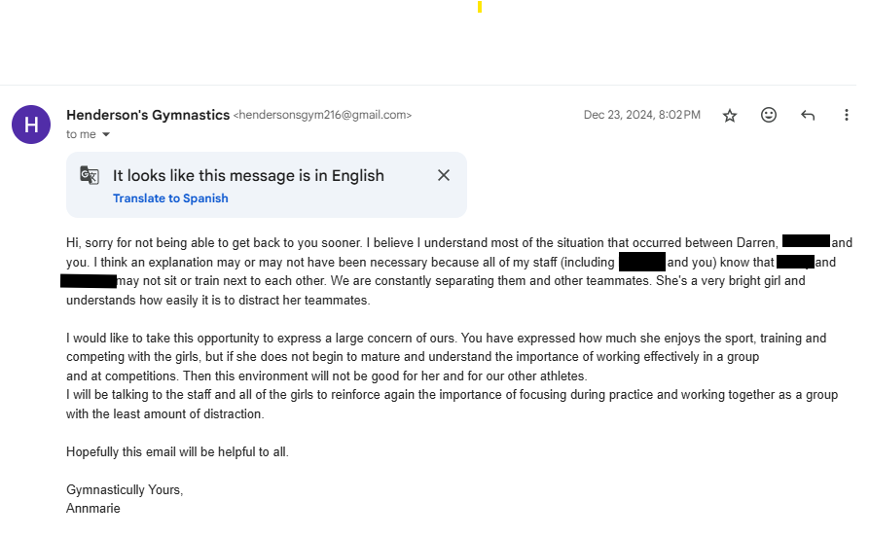Click the reply arrow icon
The image size is (870, 537).
[808, 116]
